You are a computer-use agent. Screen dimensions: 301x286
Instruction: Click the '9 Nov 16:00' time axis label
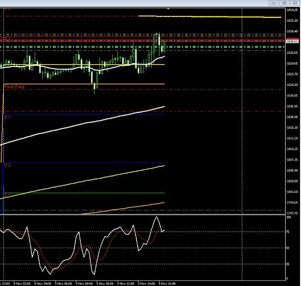pyautogui.click(x=167, y=284)
